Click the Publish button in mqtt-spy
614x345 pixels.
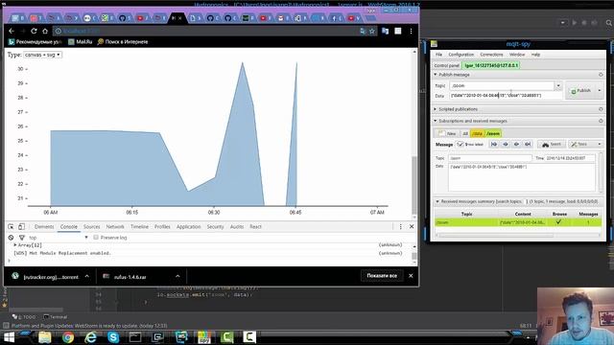(x=581, y=90)
